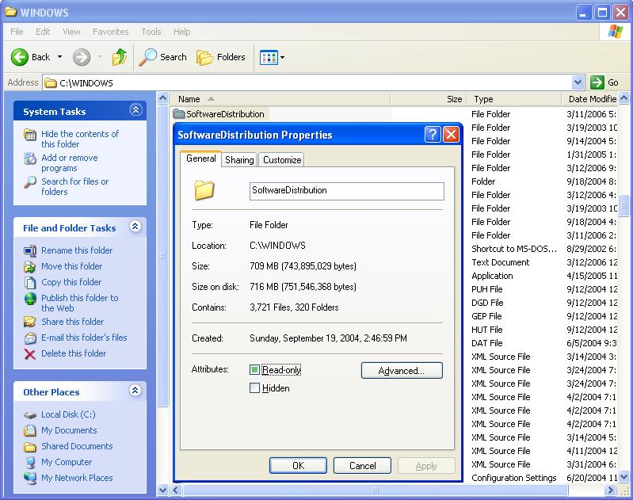Click the Search for files icon

(x=30, y=182)
